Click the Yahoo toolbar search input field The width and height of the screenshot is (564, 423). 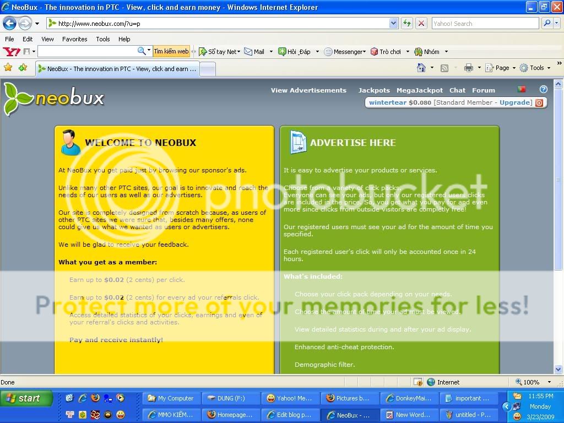pyautogui.click(x=88, y=51)
